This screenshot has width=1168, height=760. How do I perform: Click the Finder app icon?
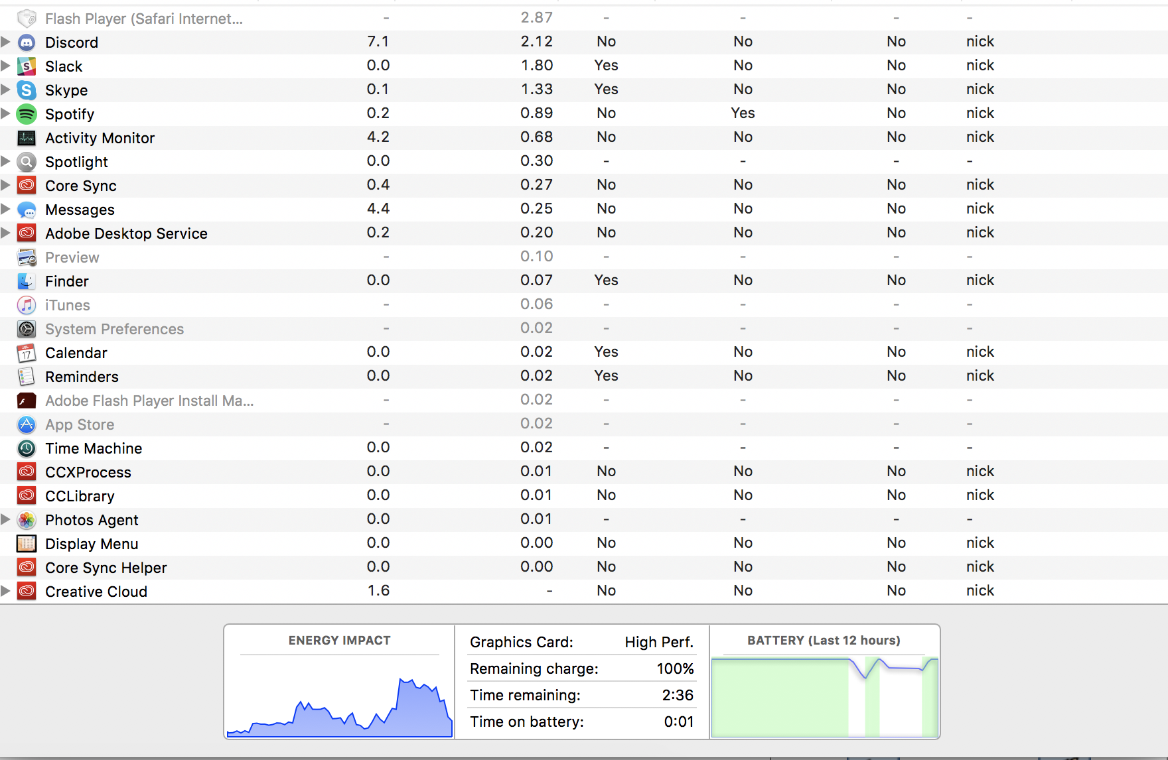click(27, 281)
